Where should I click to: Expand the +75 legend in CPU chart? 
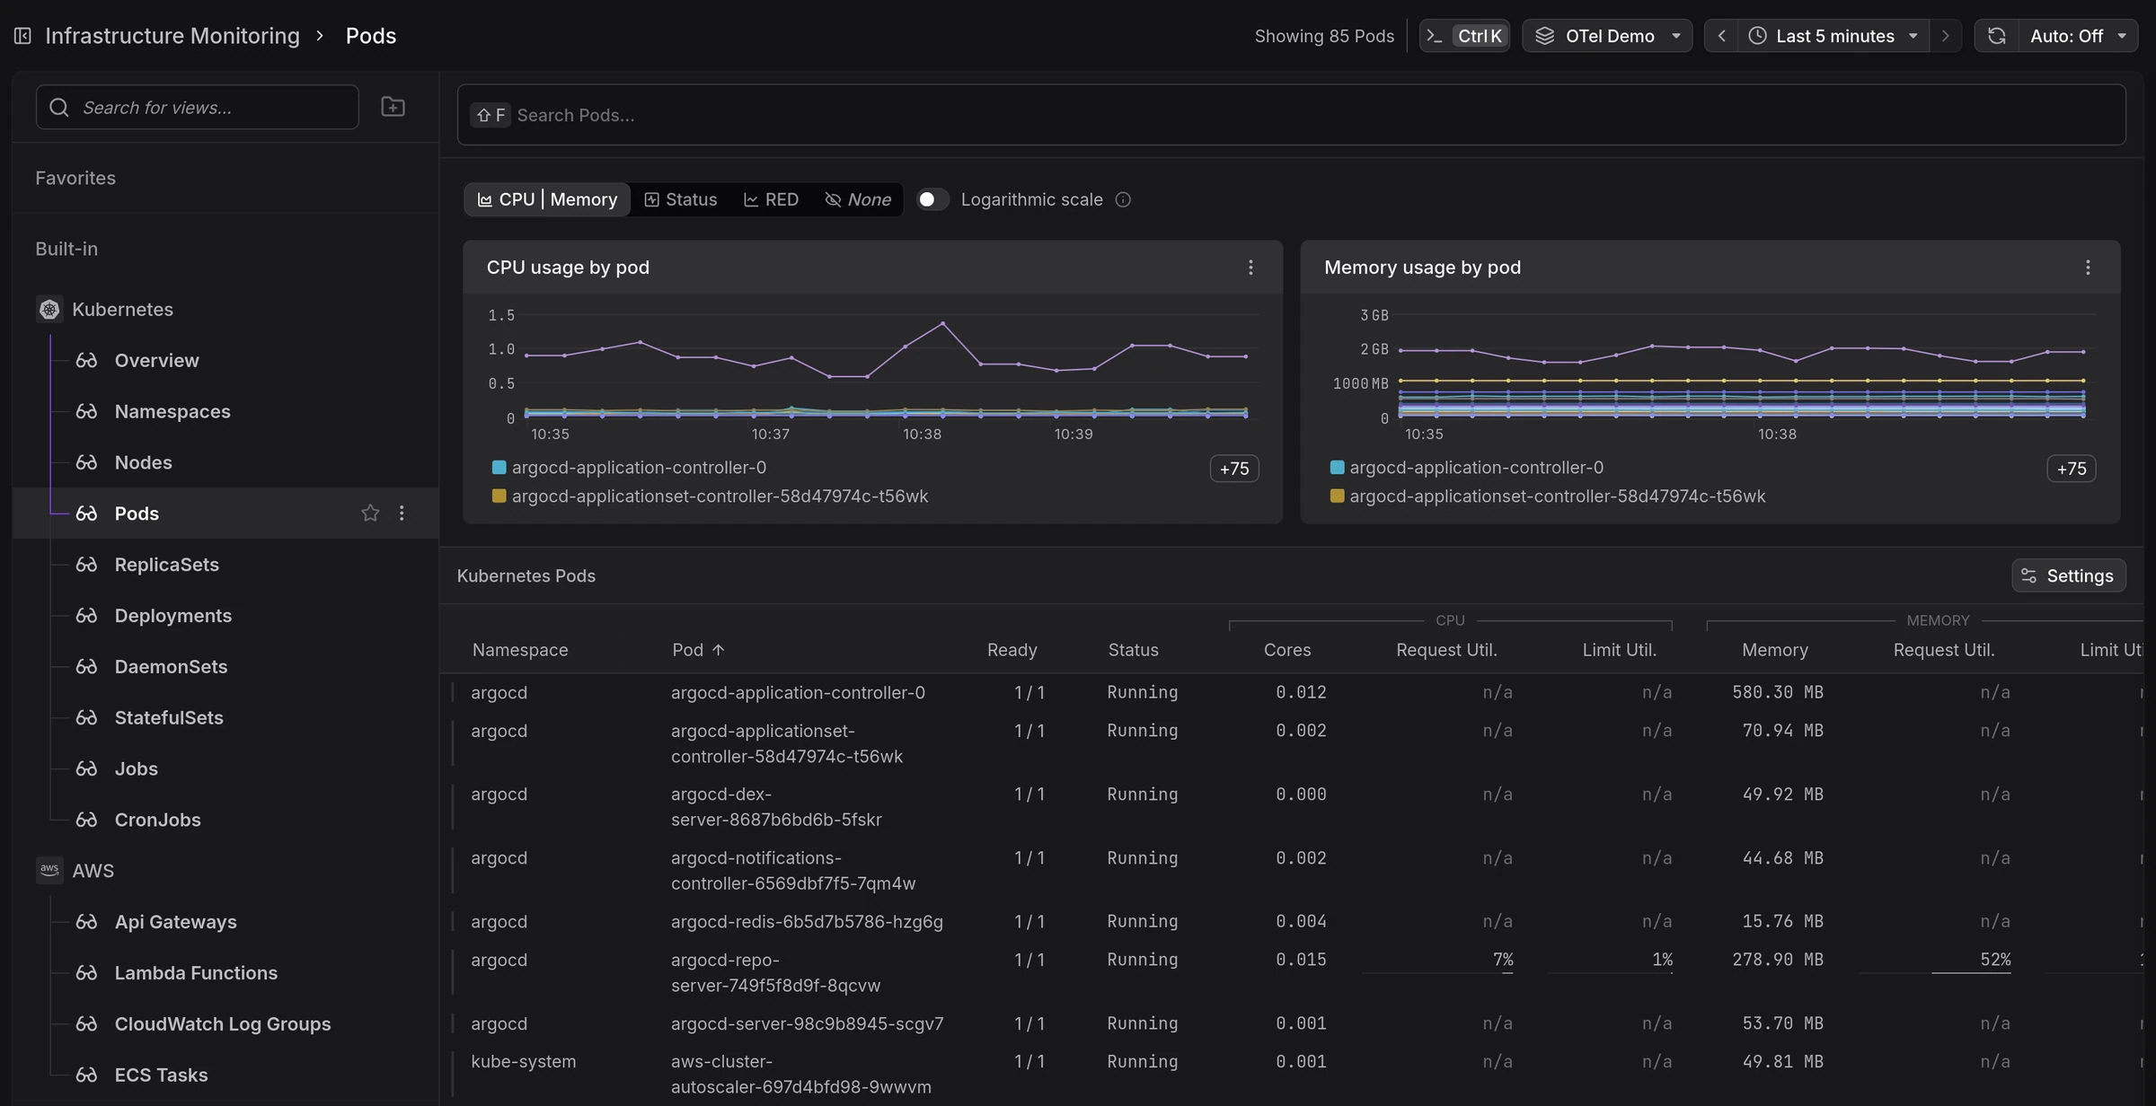pos(1234,469)
